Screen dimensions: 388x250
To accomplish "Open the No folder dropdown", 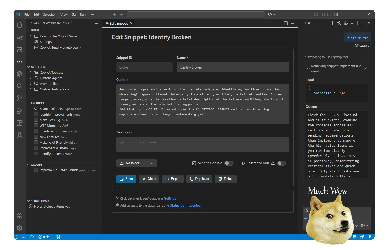I will pyautogui.click(x=136, y=163).
